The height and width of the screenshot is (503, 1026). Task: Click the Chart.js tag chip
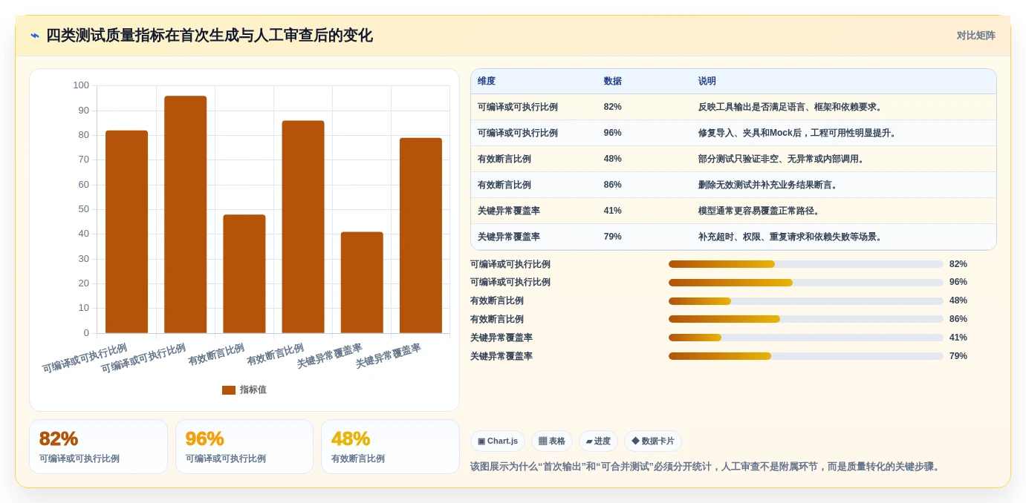[498, 441]
